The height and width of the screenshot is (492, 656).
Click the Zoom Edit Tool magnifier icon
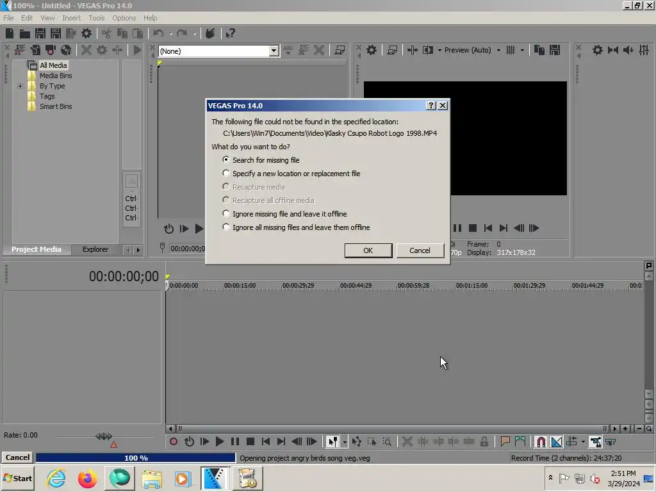[x=387, y=441]
